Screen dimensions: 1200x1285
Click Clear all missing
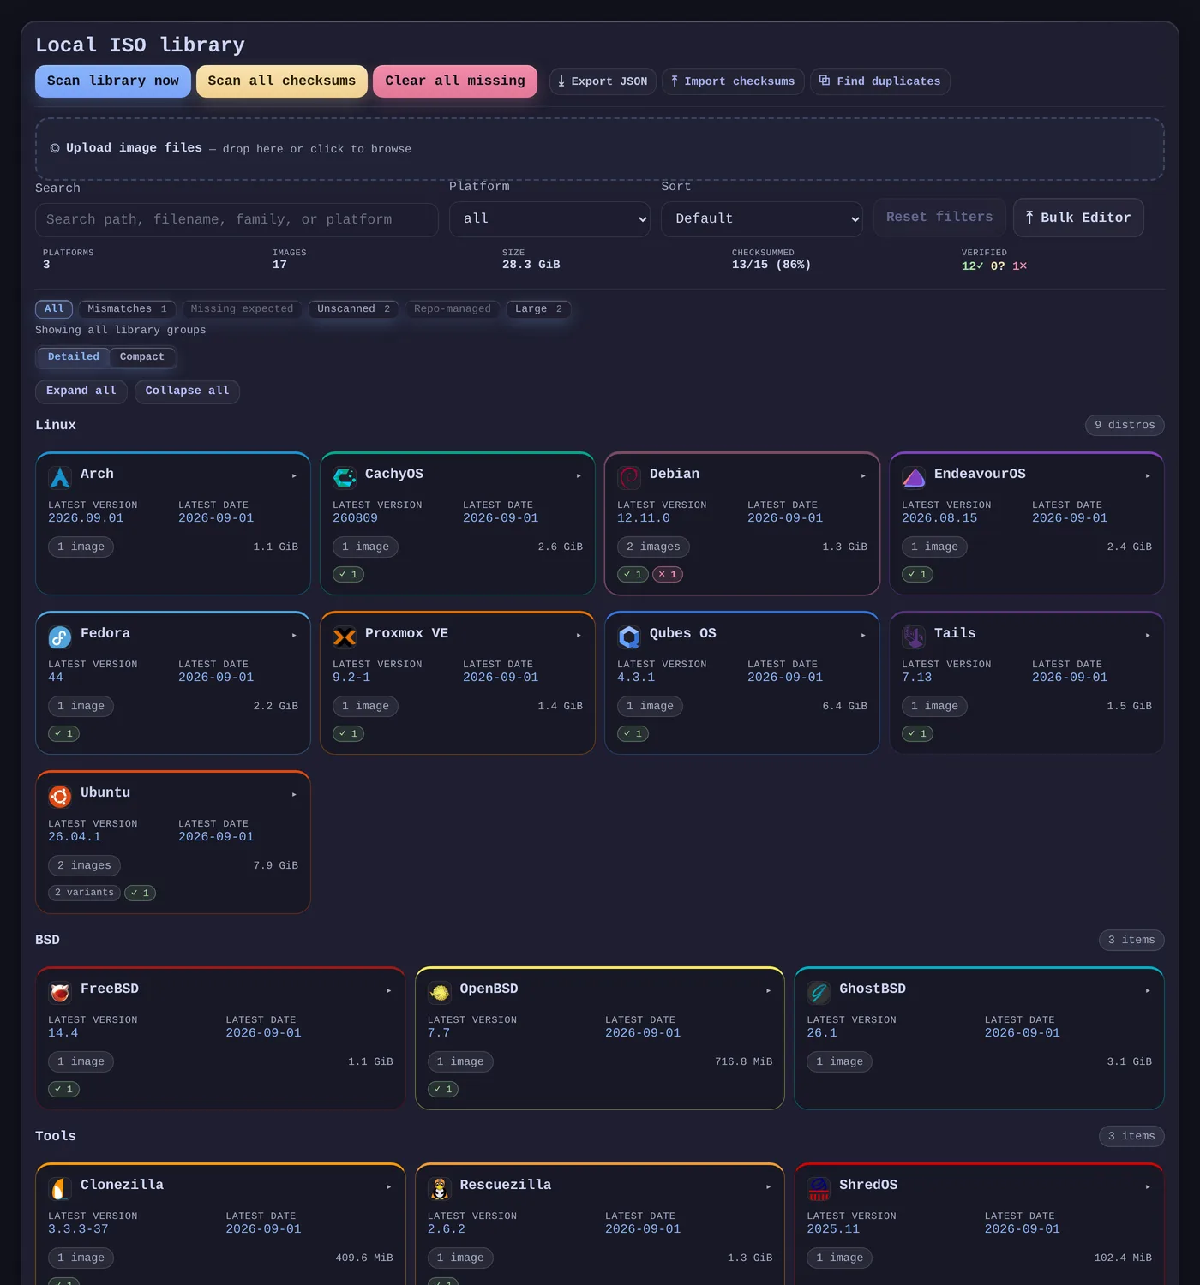(x=455, y=81)
